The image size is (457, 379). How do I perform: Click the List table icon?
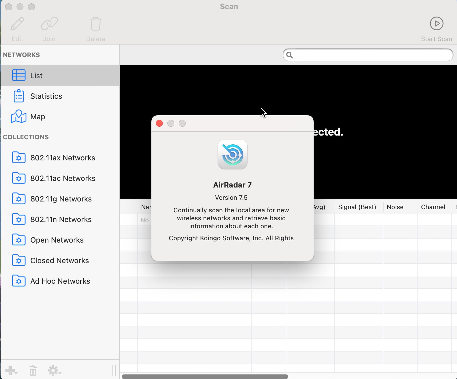pyautogui.click(x=19, y=75)
